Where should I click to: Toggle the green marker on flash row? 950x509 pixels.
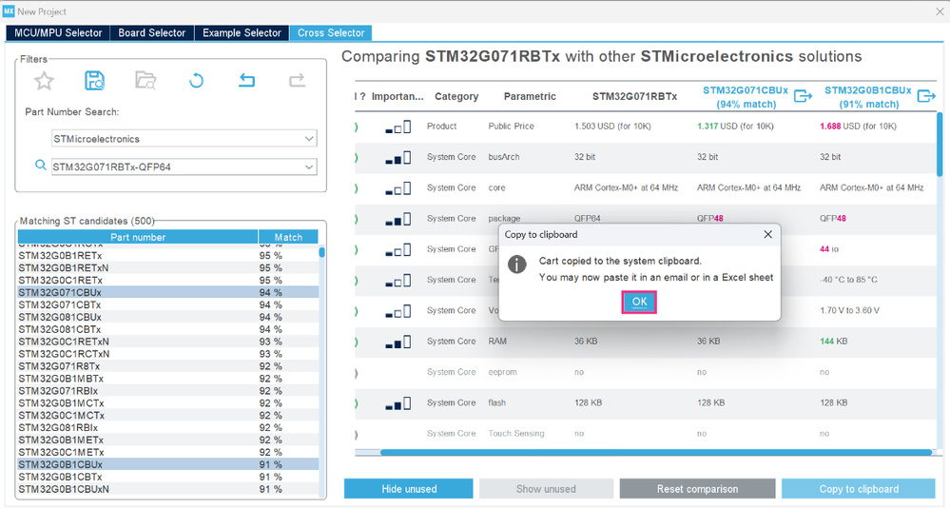pyautogui.click(x=357, y=403)
